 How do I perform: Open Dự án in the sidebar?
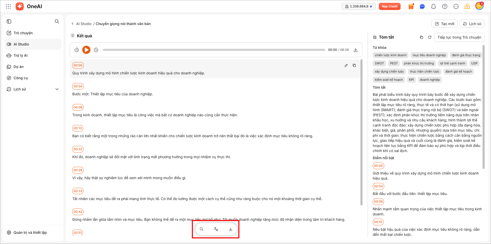coord(33,67)
